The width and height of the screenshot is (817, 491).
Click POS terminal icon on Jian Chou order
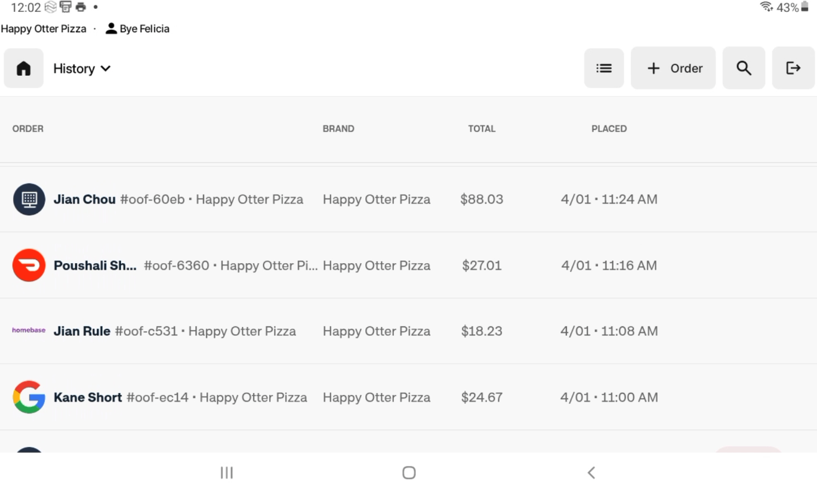pyautogui.click(x=29, y=199)
